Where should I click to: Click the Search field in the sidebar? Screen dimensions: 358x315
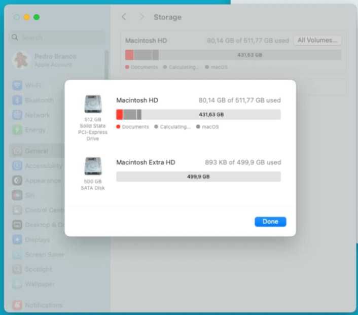(x=57, y=37)
